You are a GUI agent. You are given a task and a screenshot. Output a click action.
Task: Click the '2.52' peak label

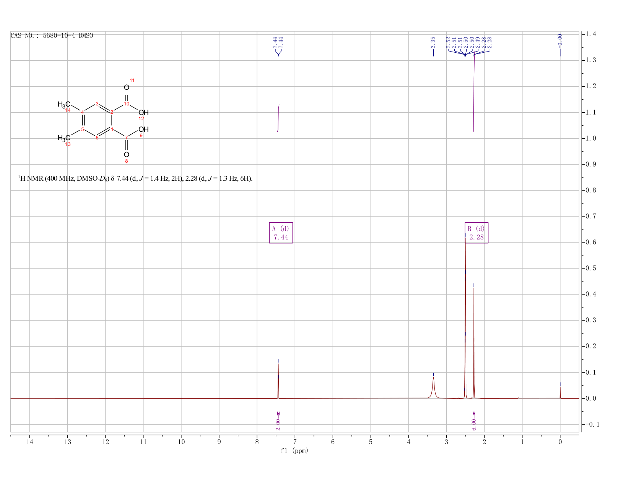(x=449, y=42)
